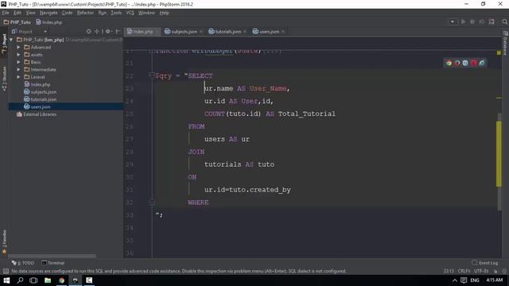Image resolution: width=509 pixels, height=286 pixels.
Task: Open the Edit menu
Action: [x=17, y=13]
